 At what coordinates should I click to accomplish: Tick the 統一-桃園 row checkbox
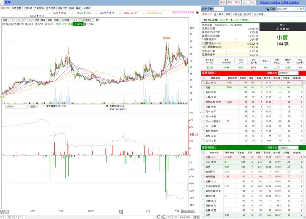pyautogui.click(x=203, y=126)
